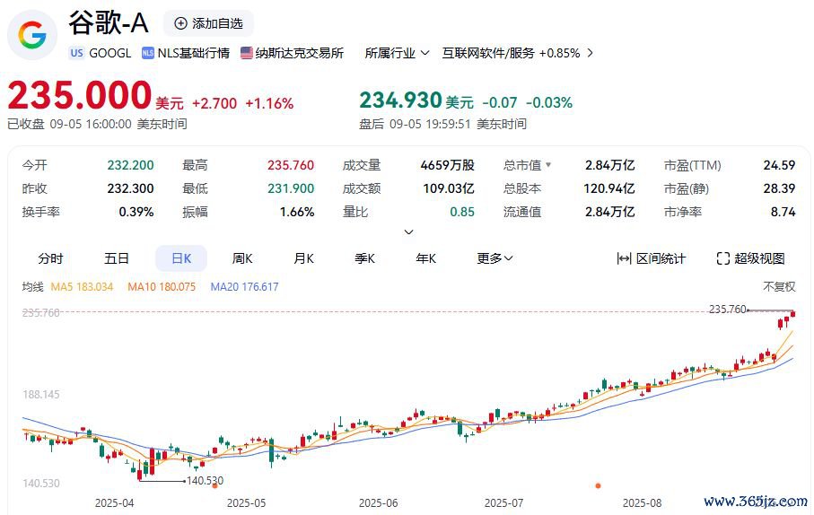
Task: Click the Google G logo
Action: click(32, 35)
